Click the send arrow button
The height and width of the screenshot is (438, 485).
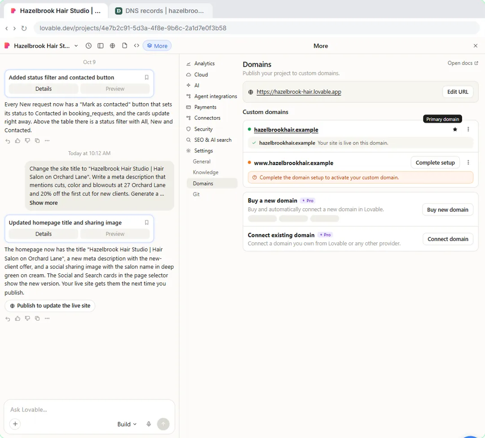point(163,424)
